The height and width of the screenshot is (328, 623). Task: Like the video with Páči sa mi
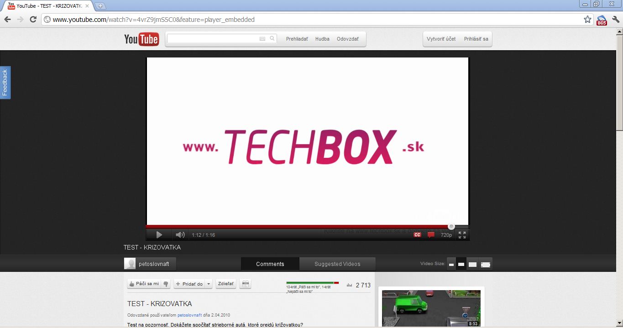[x=144, y=284]
